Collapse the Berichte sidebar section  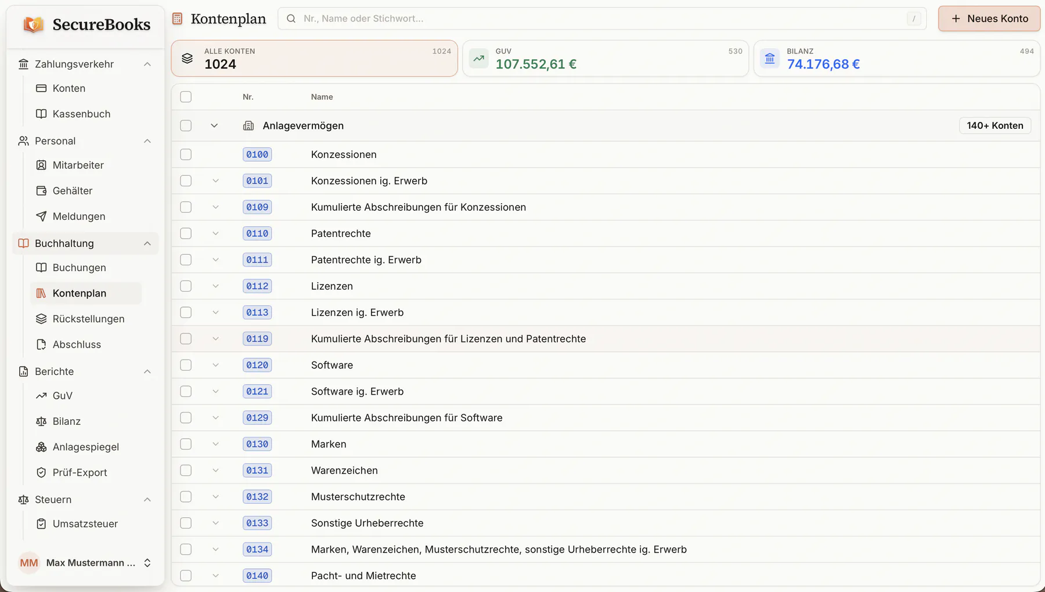click(x=147, y=371)
